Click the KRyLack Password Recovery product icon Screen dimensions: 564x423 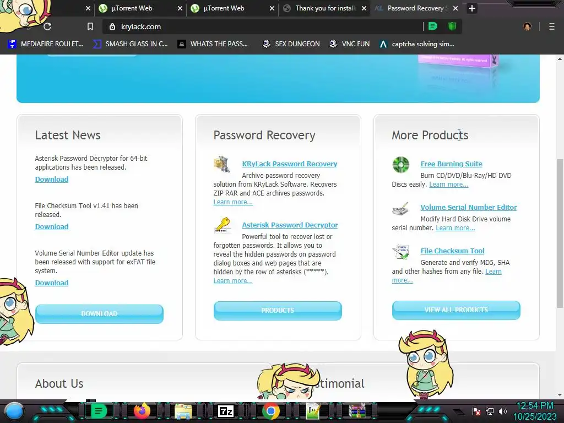coord(221,164)
